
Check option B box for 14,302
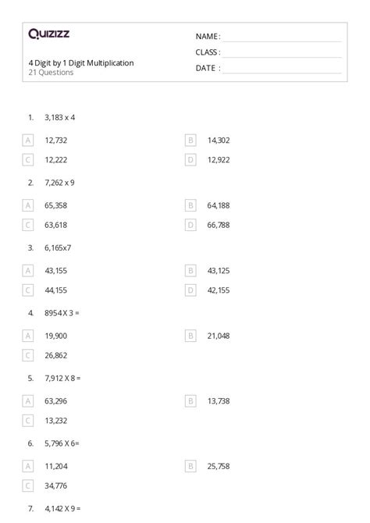[x=190, y=141]
